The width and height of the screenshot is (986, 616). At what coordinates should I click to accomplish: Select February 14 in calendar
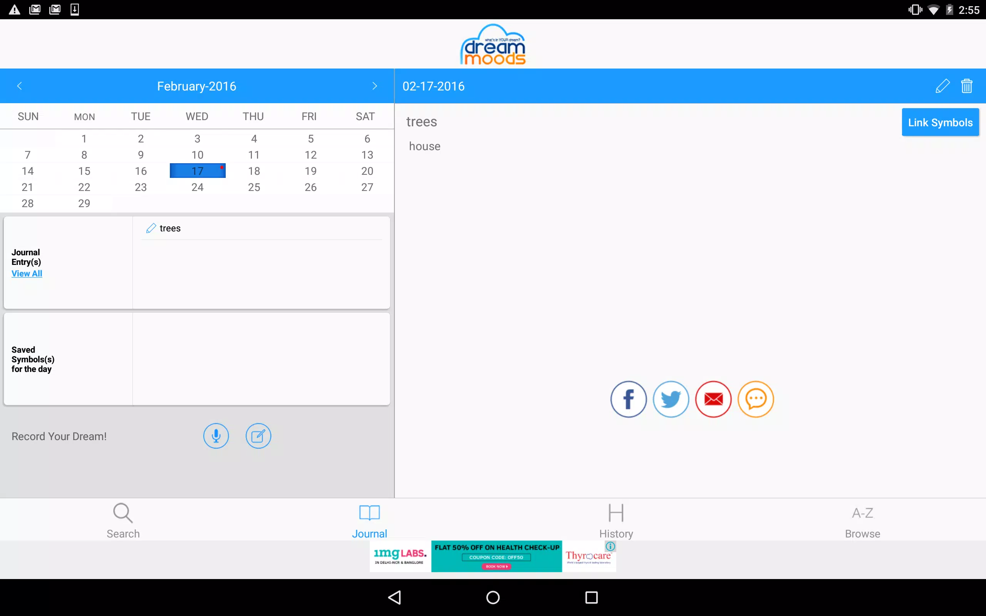(x=28, y=171)
